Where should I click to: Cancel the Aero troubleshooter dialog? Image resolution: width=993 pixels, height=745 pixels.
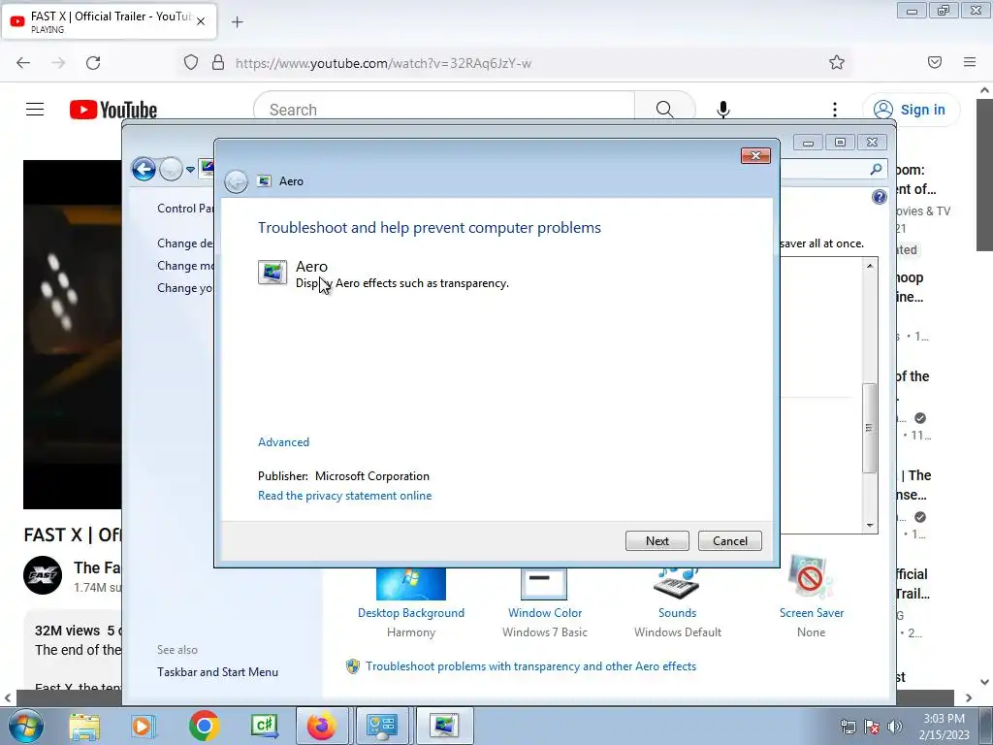point(729,541)
